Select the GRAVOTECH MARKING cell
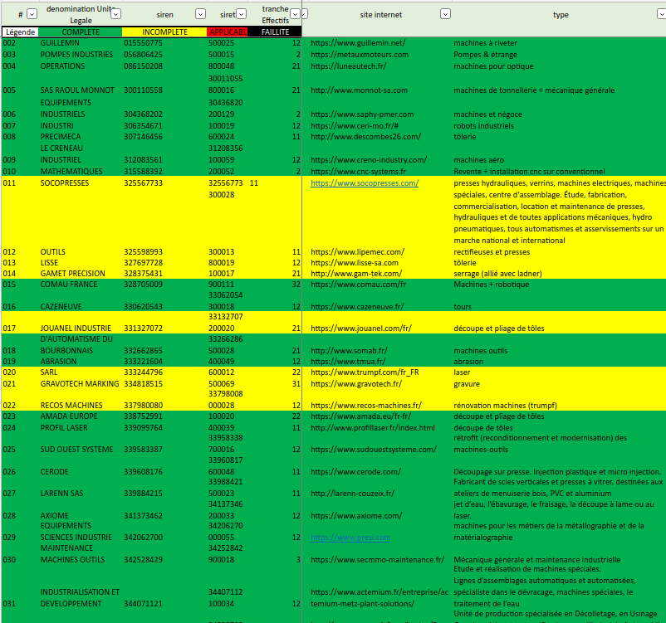This screenshot has height=623, width=666. tap(80, 383)
